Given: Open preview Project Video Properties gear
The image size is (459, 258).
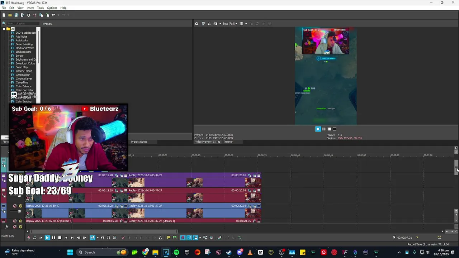Looking at the screenshot, I should (x=197, y=24).
